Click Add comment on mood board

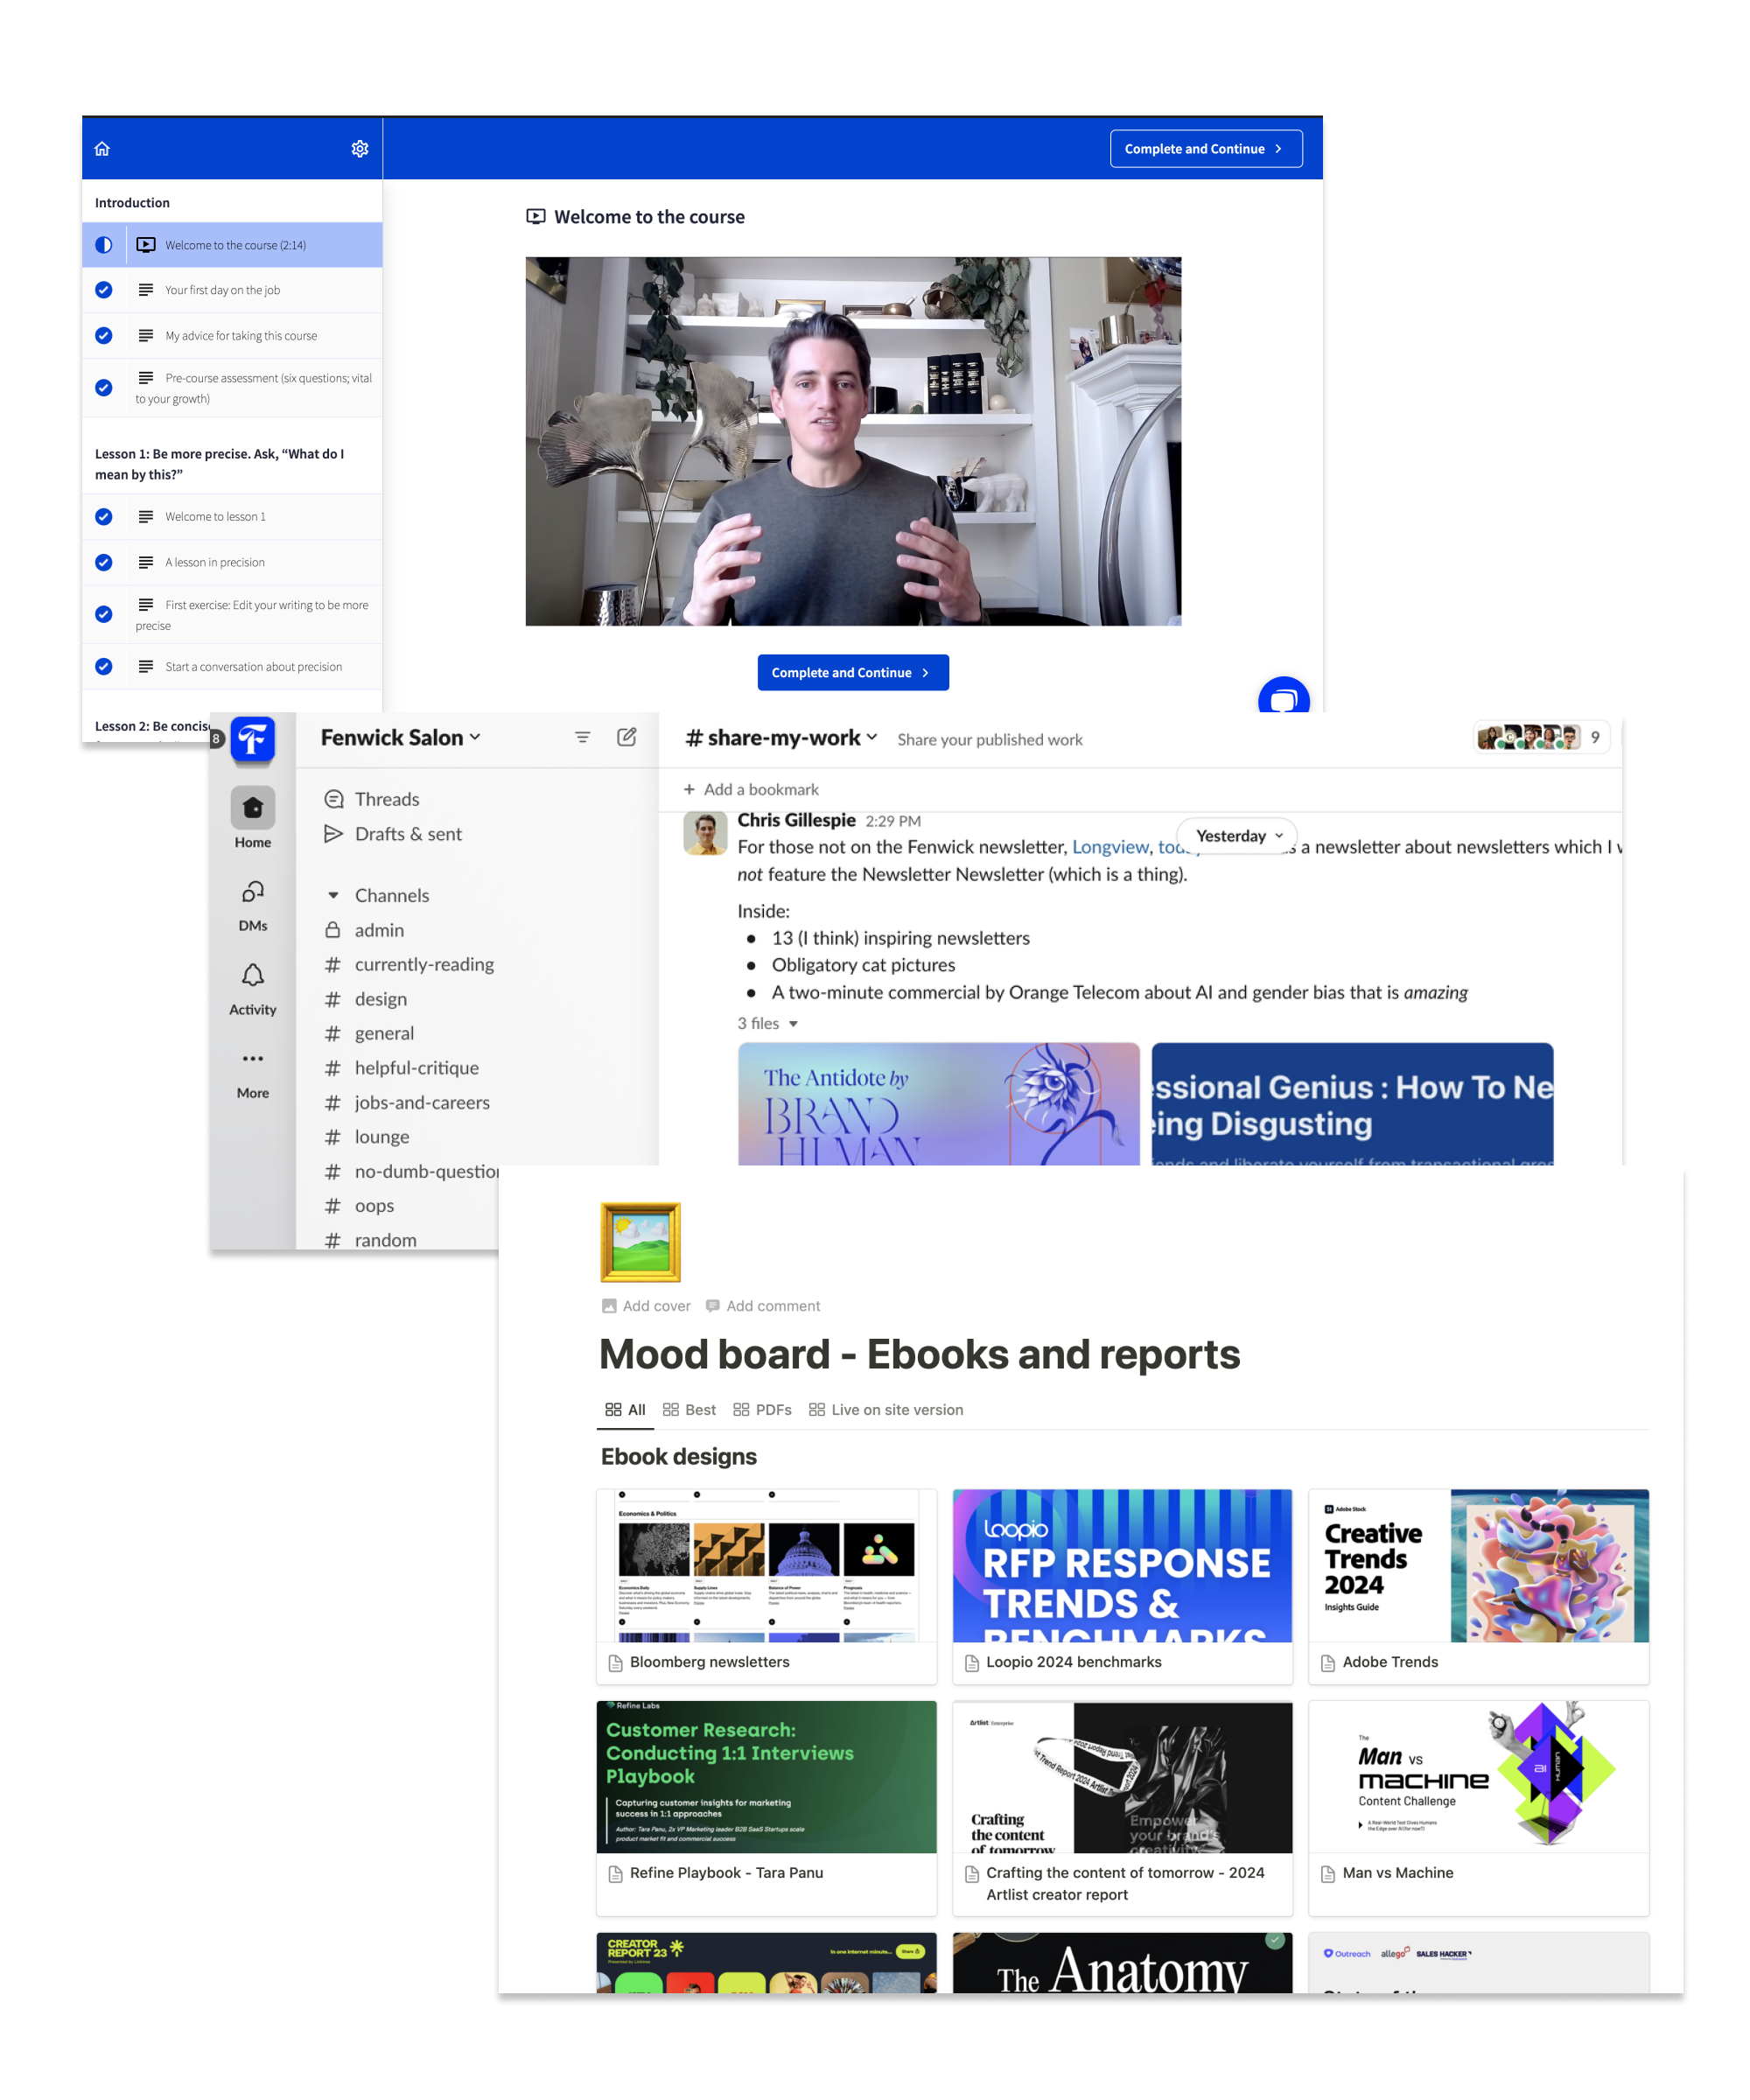[763, 1306]
